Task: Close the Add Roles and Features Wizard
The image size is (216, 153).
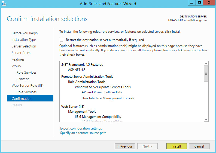Action: [x=209, y=3]
